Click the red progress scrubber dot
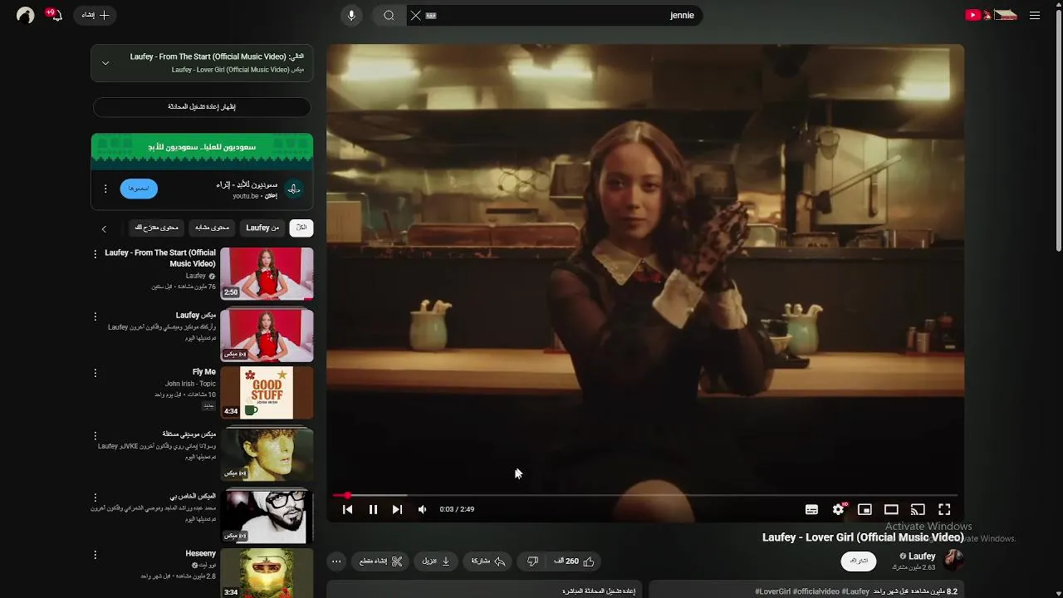The width and height of the screenshot is (1063, 598). pos(347,495)
